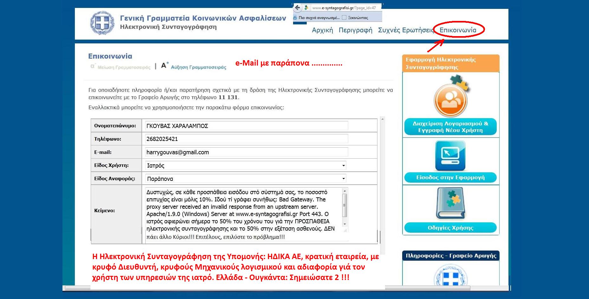Screen dimensions: 589x299
Task: Open the Συχνές Ερωτήσεις menu item
Action: 406,30
